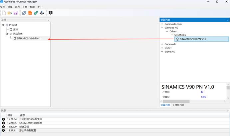Expand the ODOT vendor node

(162, 48)
